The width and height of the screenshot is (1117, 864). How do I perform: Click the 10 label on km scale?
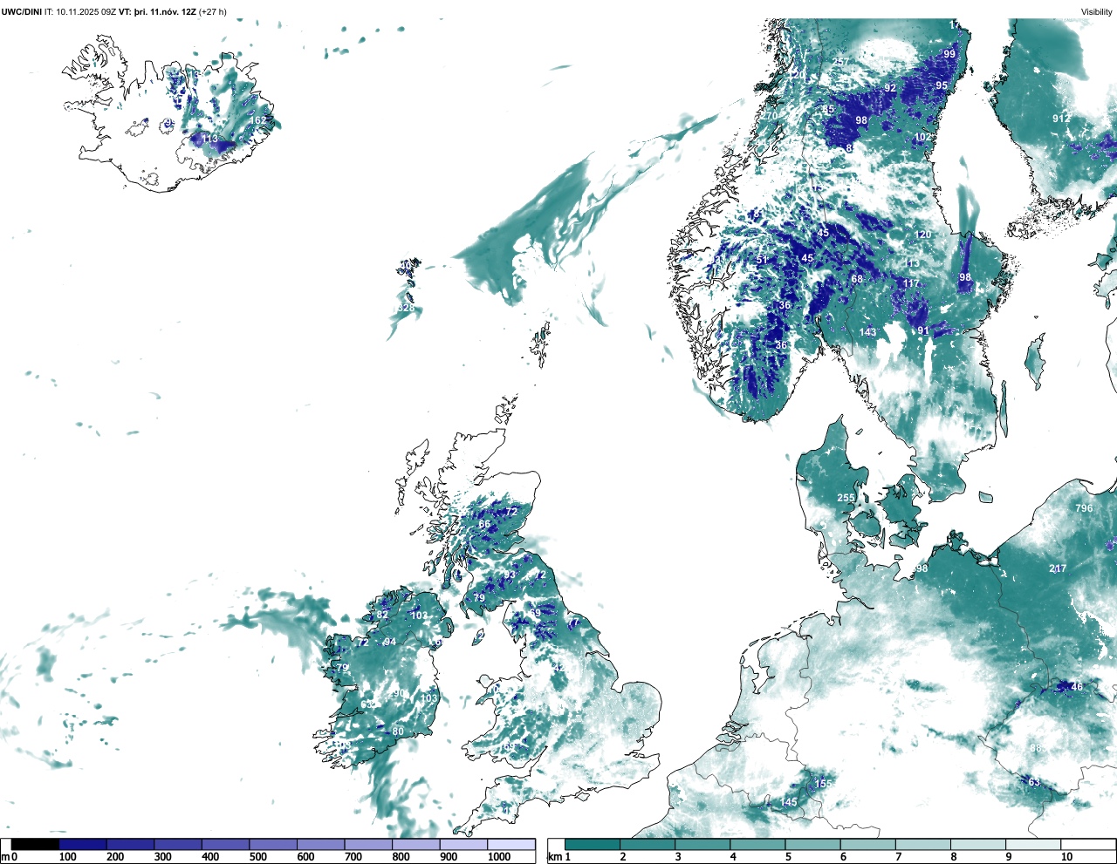1066,857
